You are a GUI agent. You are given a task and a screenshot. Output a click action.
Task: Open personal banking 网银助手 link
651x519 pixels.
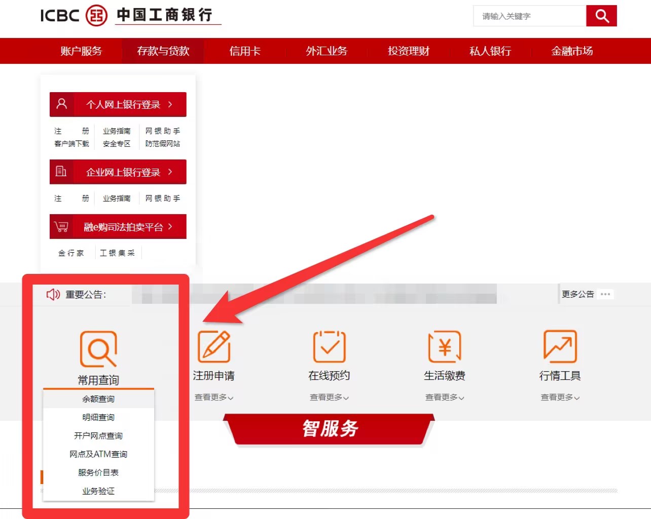(x=163, y=131)
